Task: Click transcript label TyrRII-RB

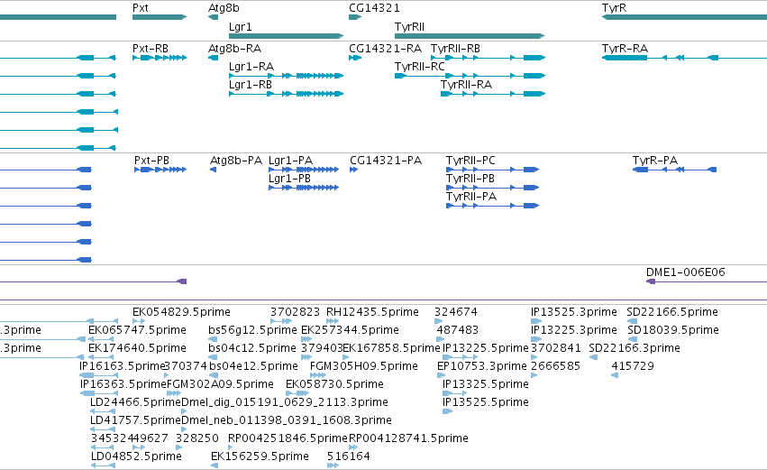Action: tap(455, 49)
